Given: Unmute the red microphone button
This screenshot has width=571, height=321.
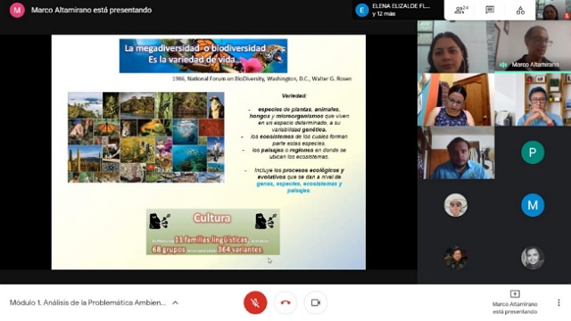Looking at the screenshot, I should 255,302.
